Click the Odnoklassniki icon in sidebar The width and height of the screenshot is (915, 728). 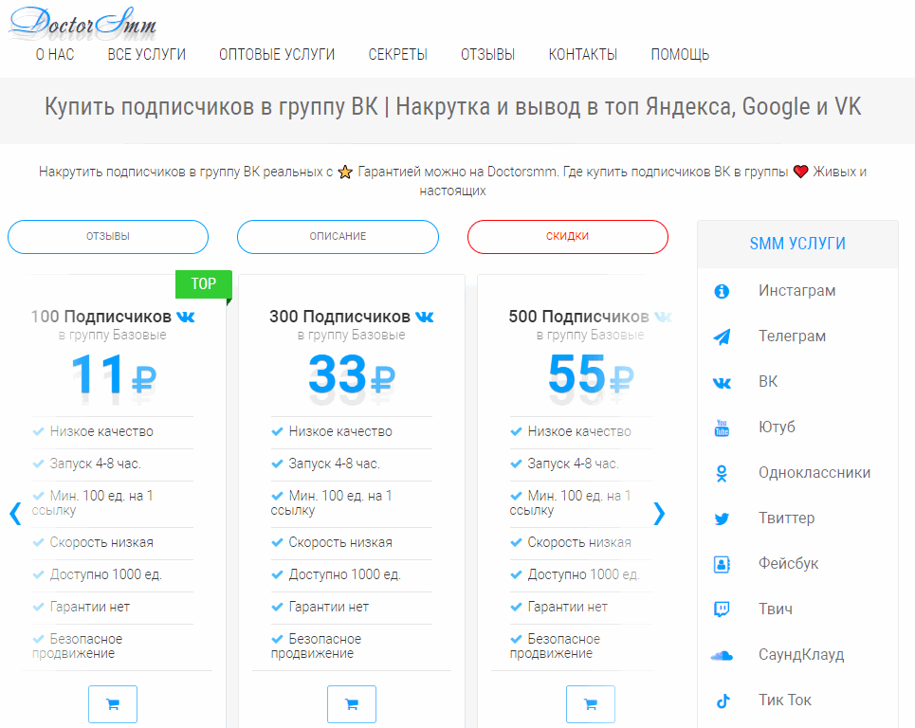click(x=722, y=473)
